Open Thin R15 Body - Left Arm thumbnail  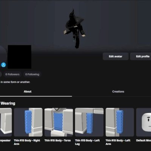(x=120, y=122)
